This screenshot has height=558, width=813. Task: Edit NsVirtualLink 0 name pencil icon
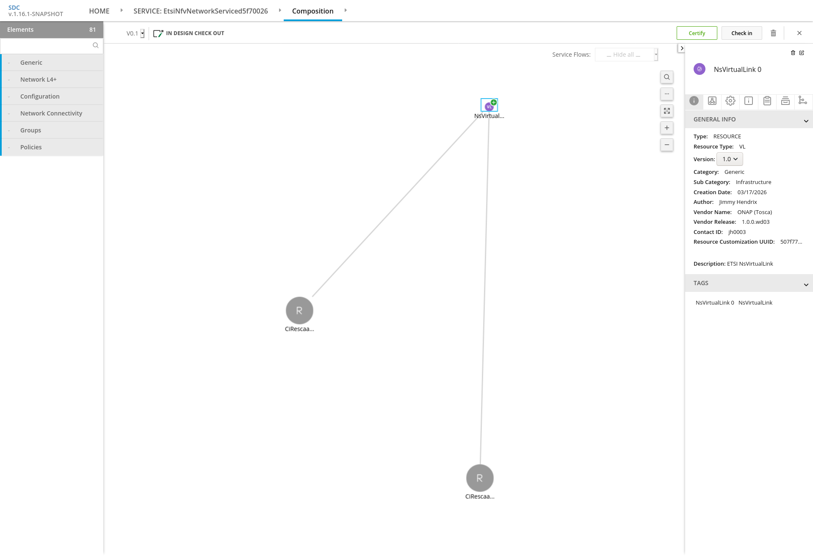click(802, 53)
